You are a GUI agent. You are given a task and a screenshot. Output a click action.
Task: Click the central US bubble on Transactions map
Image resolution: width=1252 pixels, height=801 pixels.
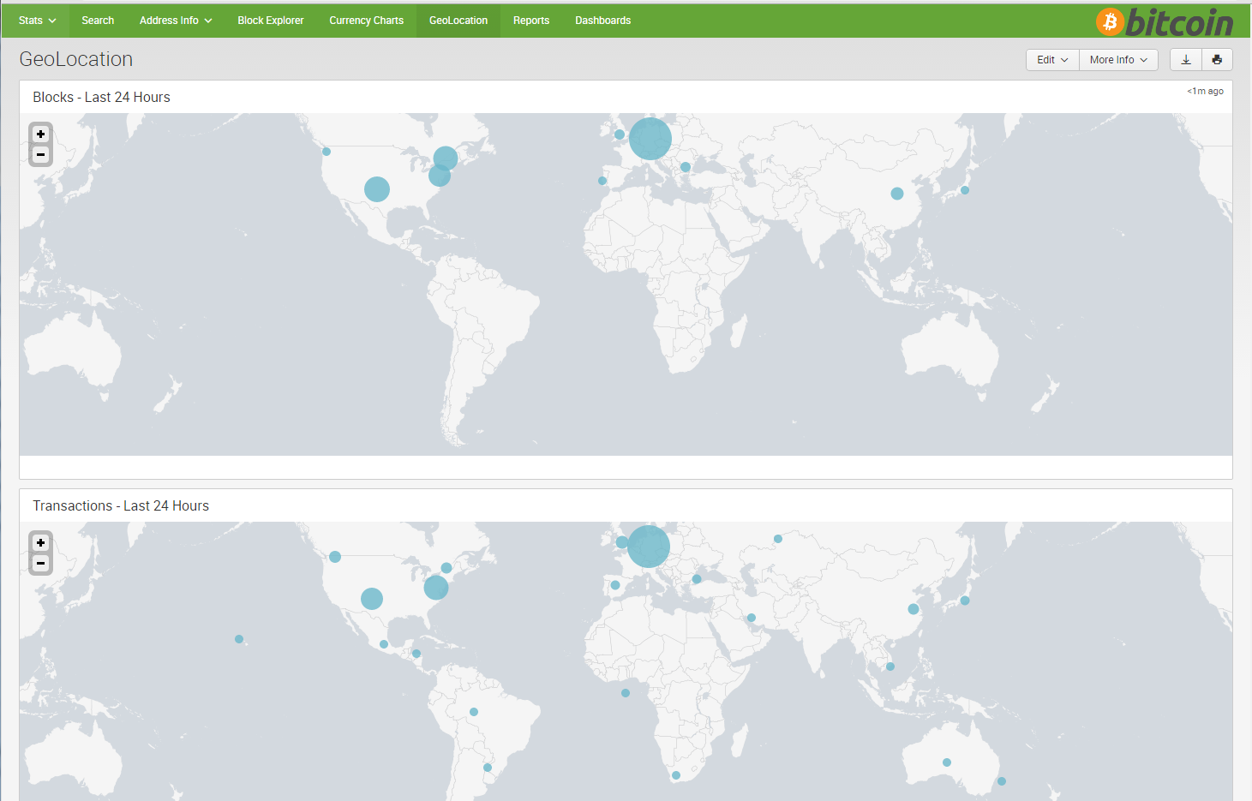(372, 599)
